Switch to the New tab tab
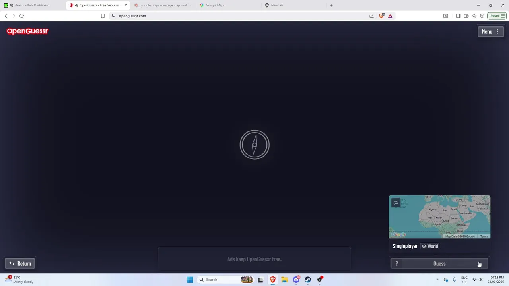 point(294,5)
